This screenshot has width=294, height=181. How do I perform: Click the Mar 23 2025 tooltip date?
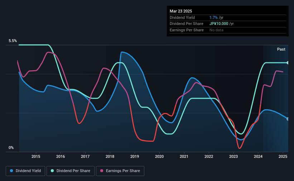point(181,11)
